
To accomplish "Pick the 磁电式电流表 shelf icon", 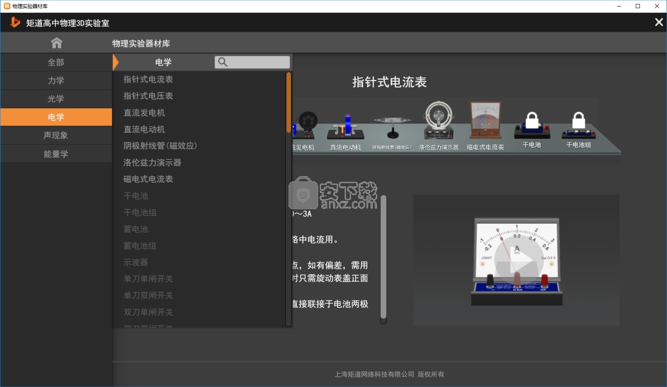I will [485, 120].
